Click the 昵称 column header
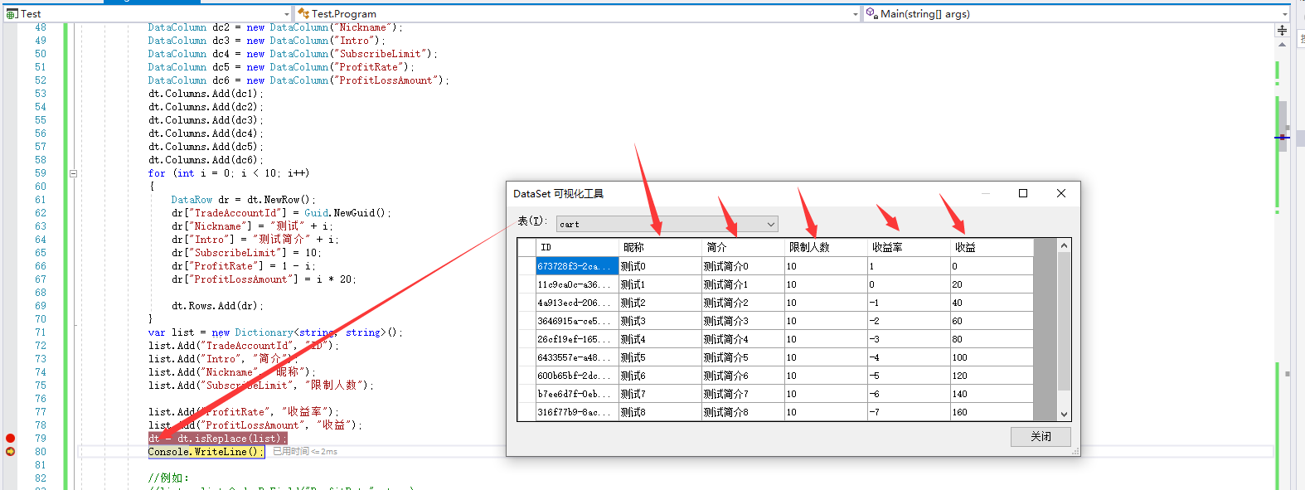 660,247
